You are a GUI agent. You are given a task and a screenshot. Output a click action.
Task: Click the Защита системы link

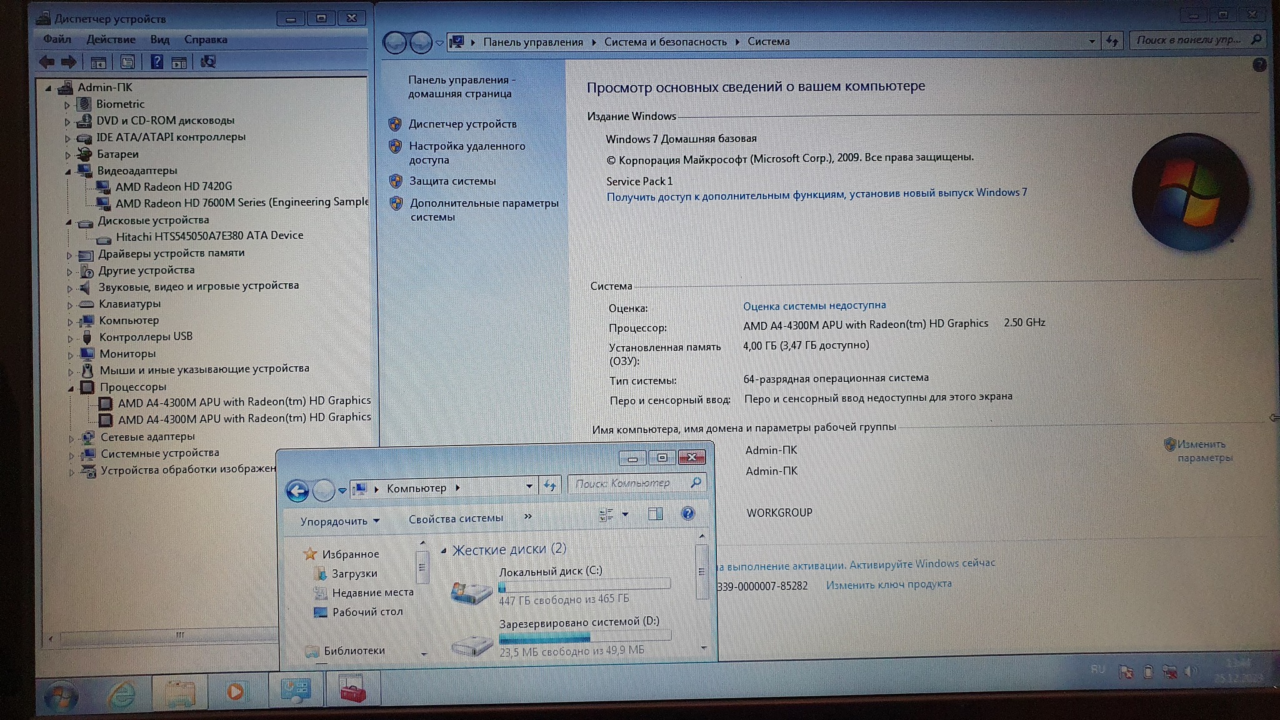point(452,181)
